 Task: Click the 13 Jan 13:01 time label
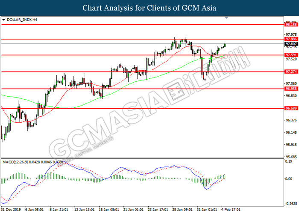pos(84,210)
